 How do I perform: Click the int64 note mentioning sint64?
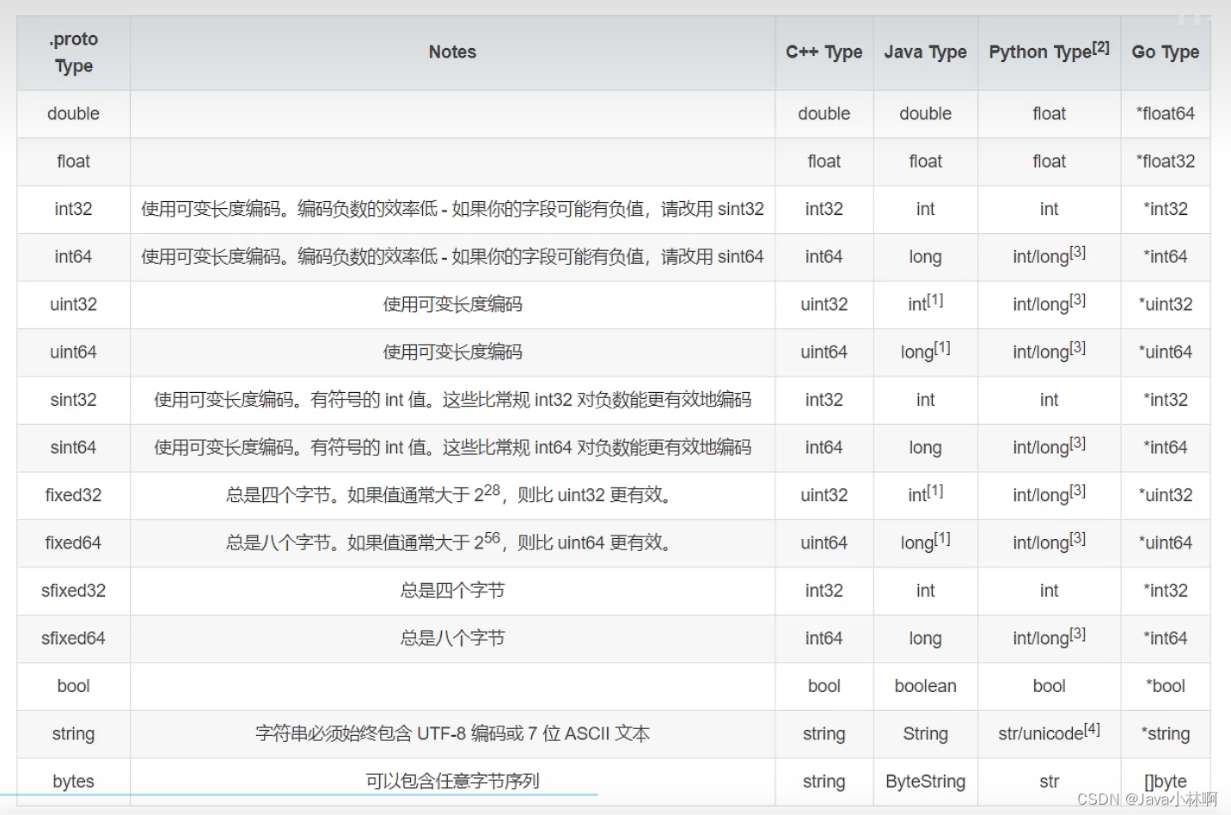coord(452,257)
